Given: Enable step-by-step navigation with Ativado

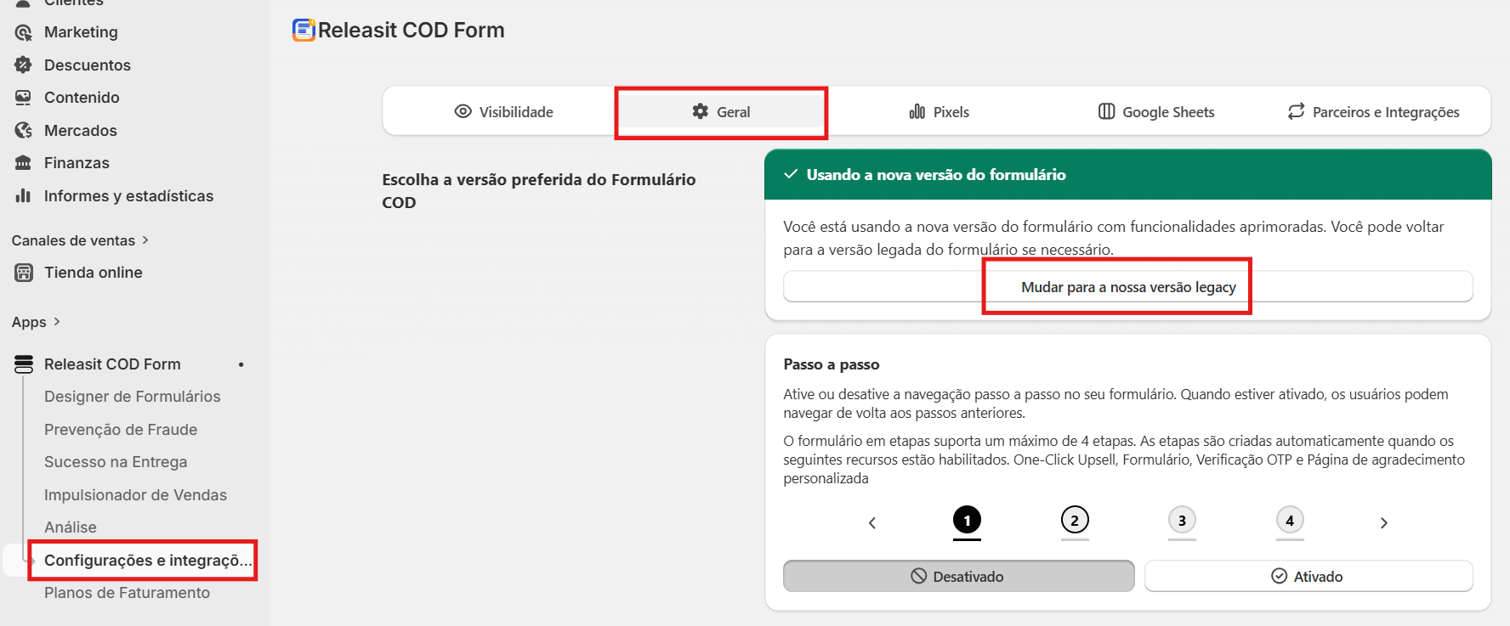Looking at the screenshot, I should [x=1308, y=576].
